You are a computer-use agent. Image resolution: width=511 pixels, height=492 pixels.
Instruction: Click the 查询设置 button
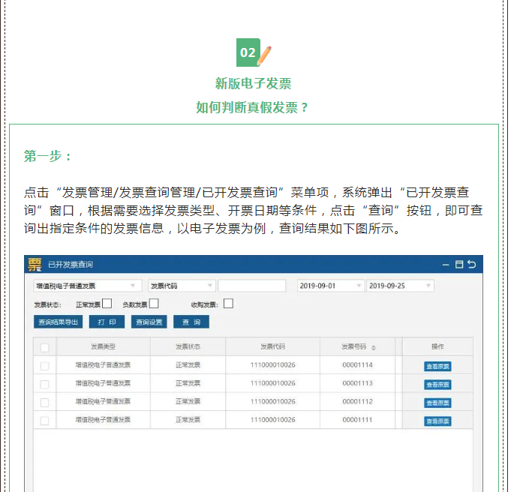tap(149, 322)
